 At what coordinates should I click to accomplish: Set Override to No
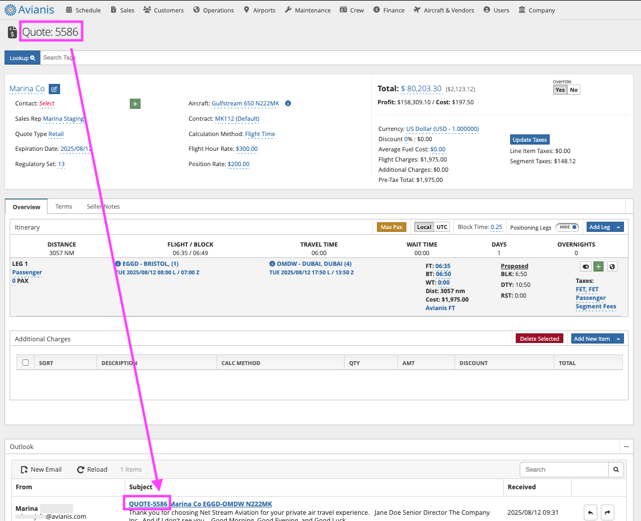tap(574, 90)
